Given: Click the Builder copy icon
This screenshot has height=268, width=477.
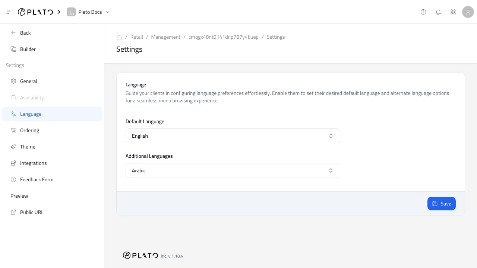Looking at the screenshot, I should click(x=13, y=49).
